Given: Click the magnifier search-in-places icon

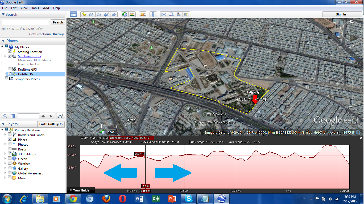Looking at the screenshot, I should (5, 116).
